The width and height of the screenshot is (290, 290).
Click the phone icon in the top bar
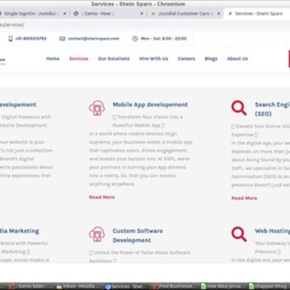click(x=10, y=39)
